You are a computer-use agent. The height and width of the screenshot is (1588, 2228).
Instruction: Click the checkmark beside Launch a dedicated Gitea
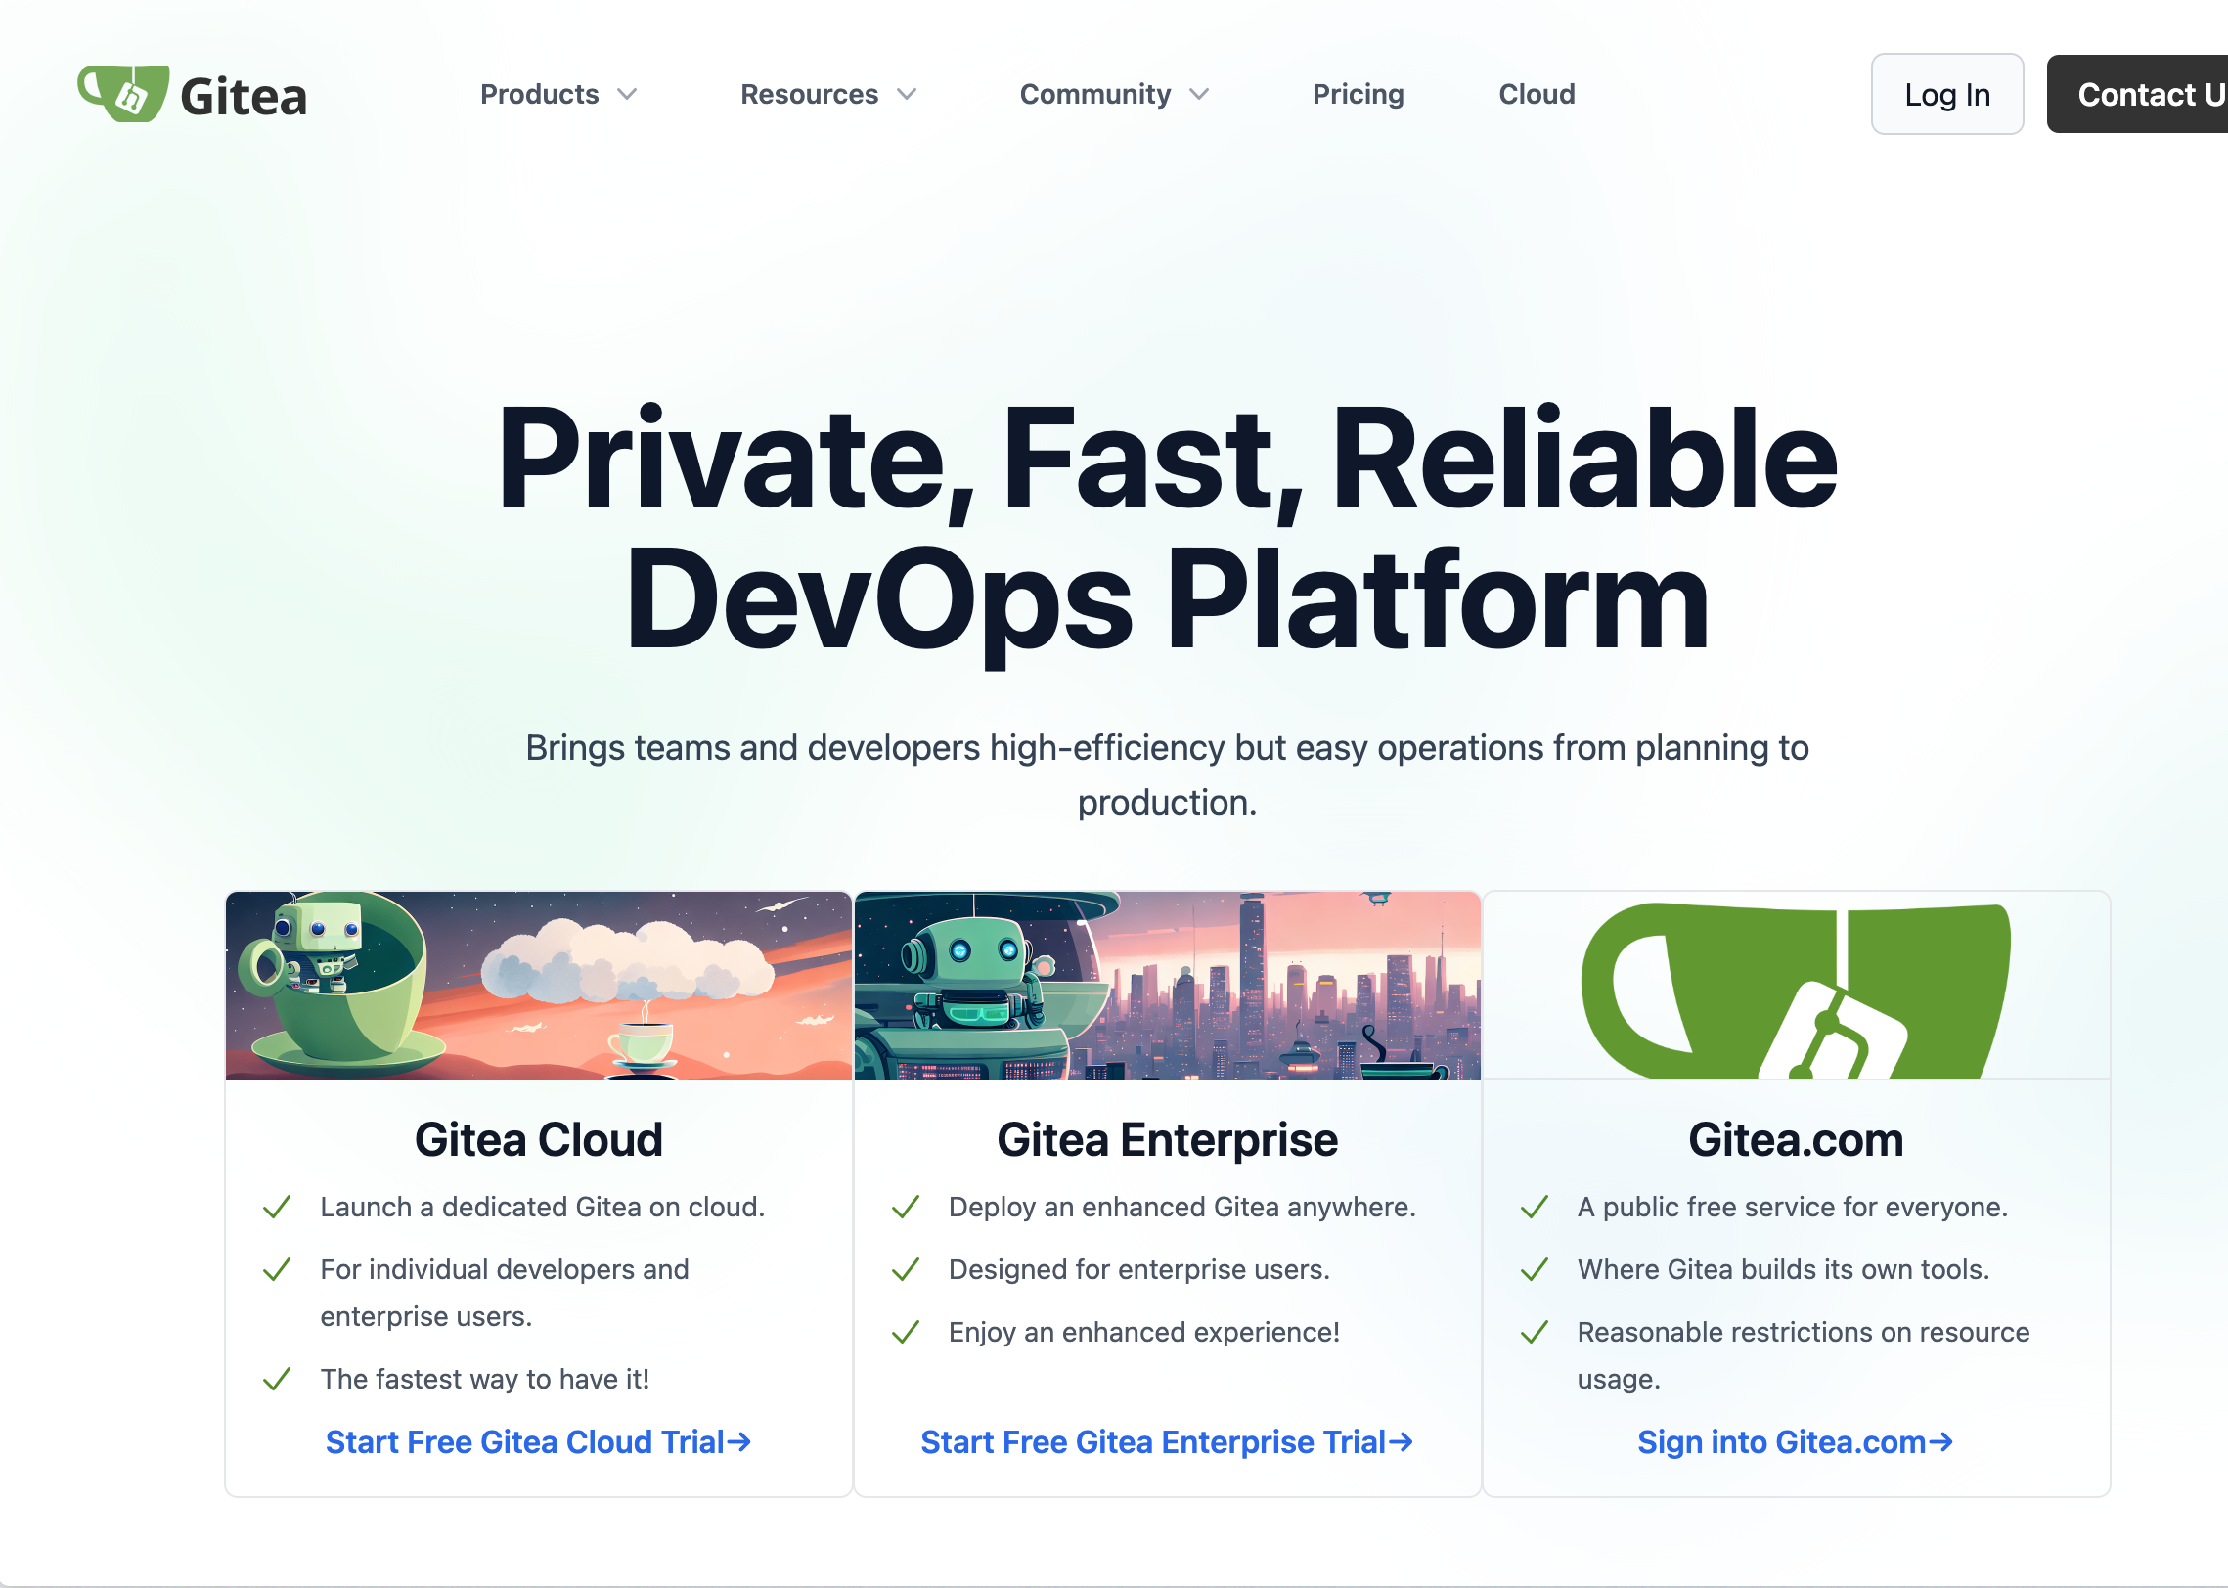[277, 1207]
